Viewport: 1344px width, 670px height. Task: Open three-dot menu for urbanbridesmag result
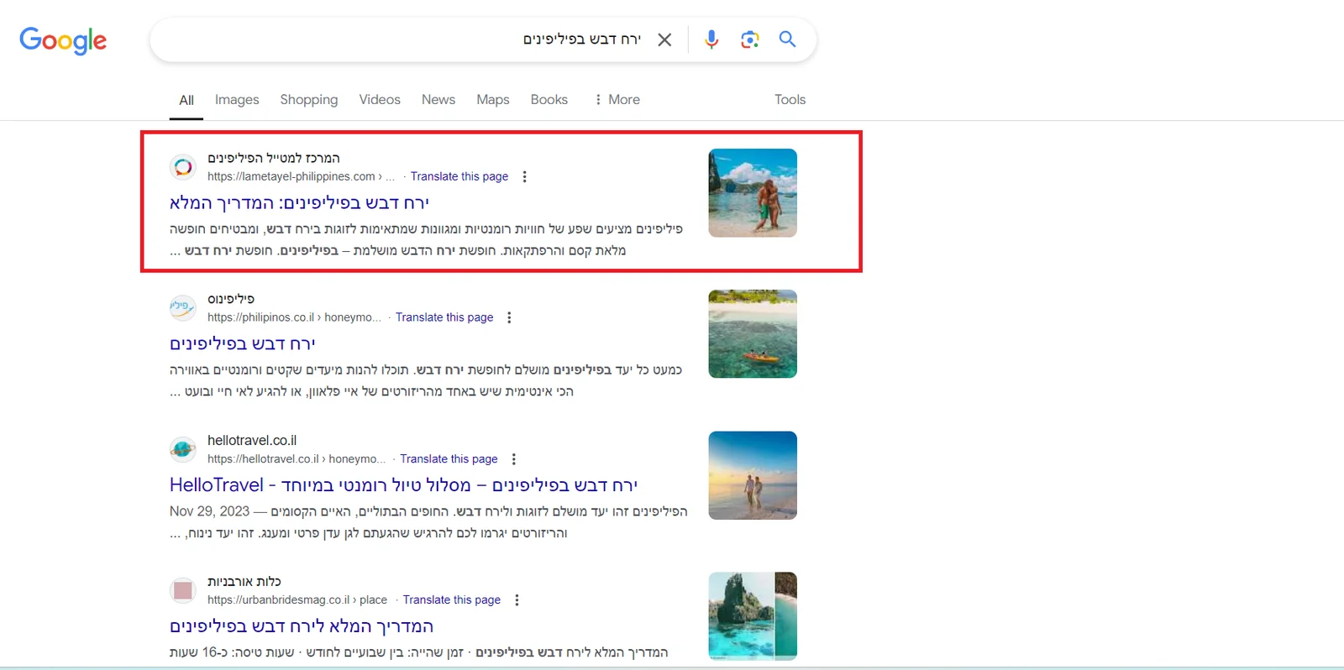tap(517, 600)
